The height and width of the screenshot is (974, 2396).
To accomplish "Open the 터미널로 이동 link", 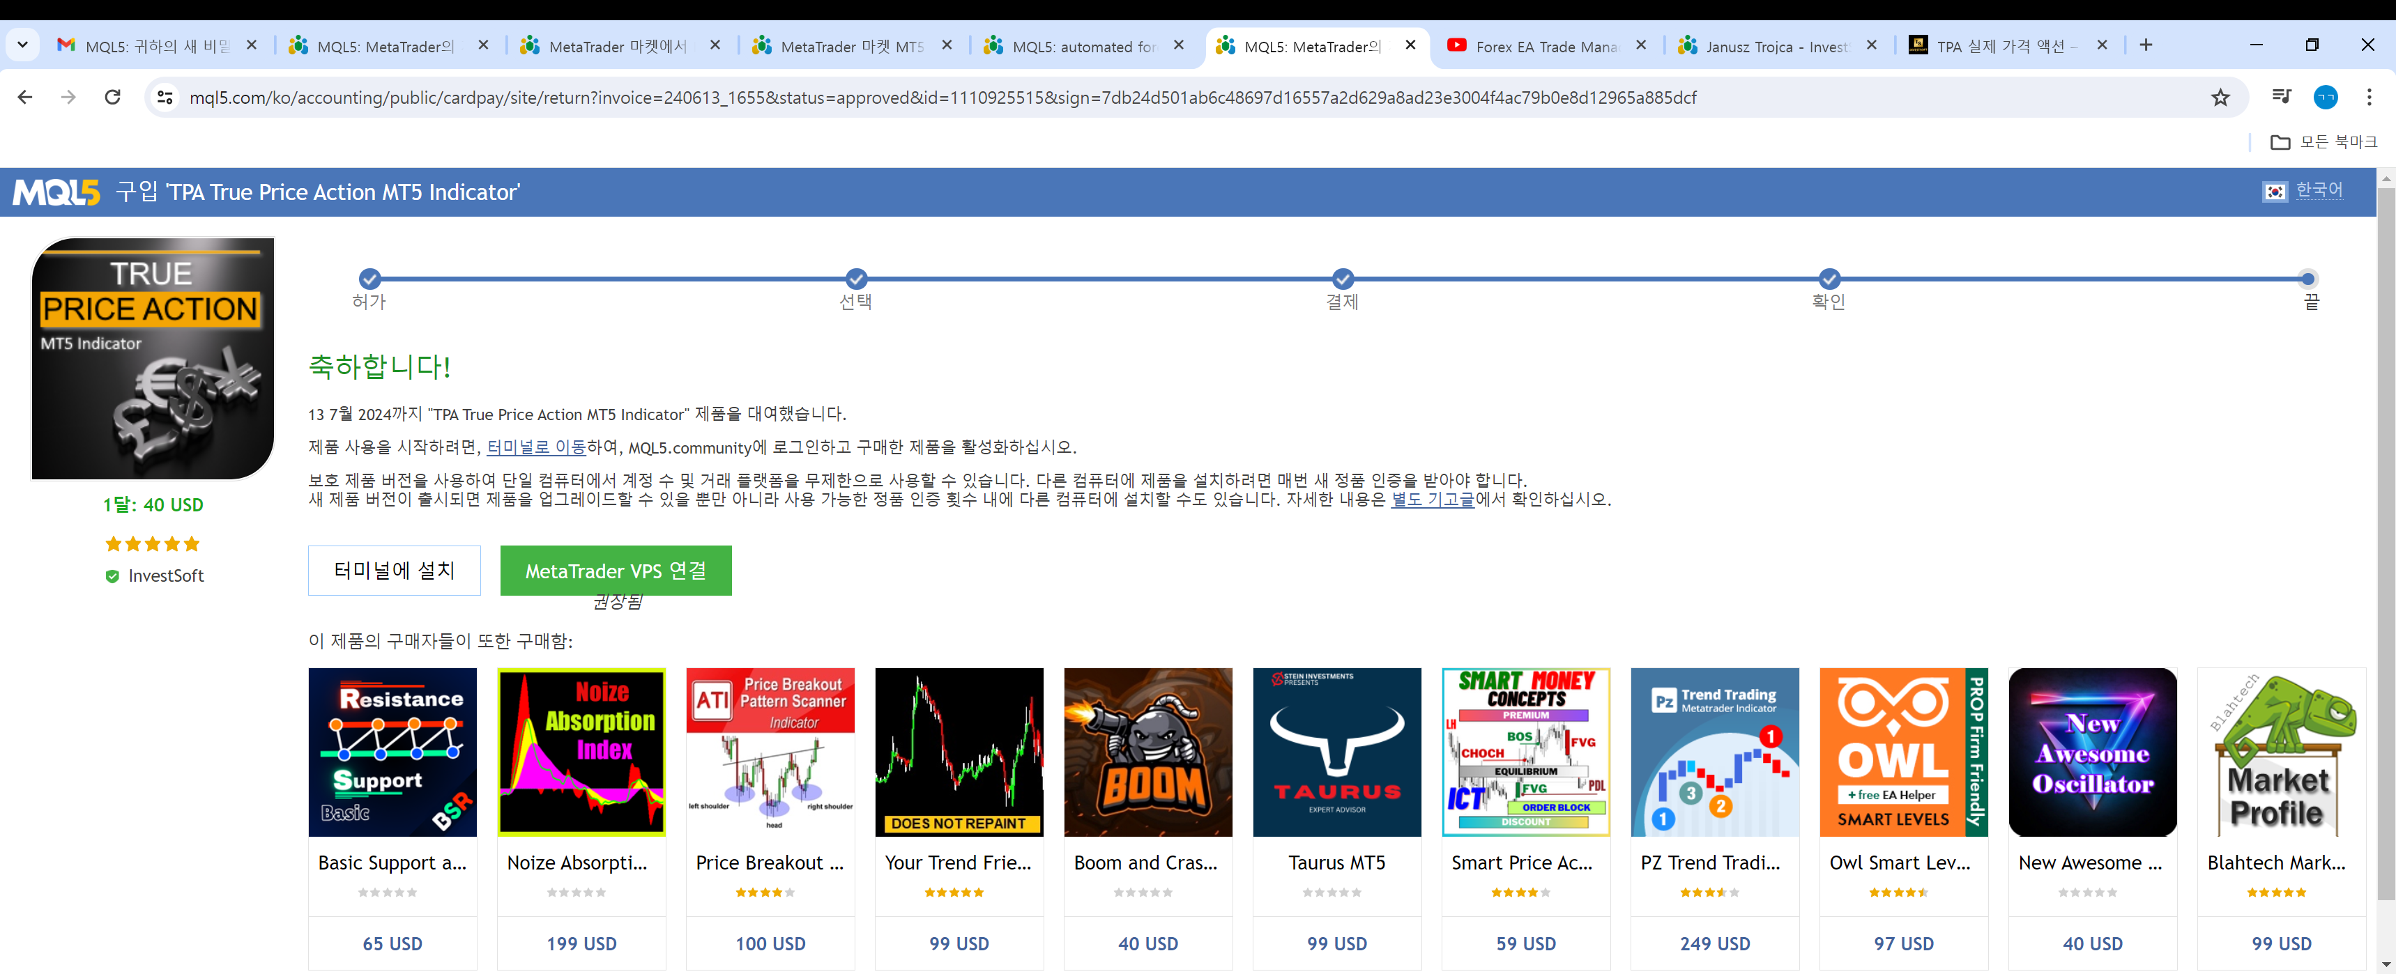I will [536, 447].
